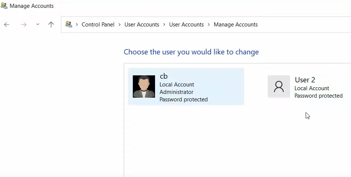Click the users icon in address bar
Screen dimensions: 351x177
68,25
